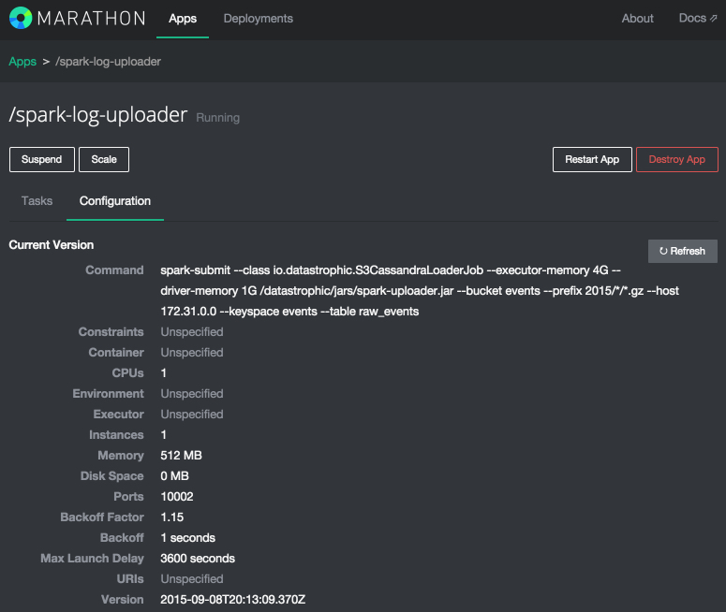Screen dimensions: 726x612
Task: Click the Disk Space label
Action: tap(112, 476)
